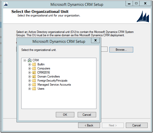Viewport: 153px width, 133px height.
Task: Click the disabled Next button
Action: tap(113, 125)
